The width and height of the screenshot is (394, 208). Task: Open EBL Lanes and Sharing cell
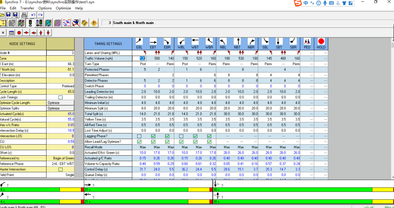coord(139,53)
